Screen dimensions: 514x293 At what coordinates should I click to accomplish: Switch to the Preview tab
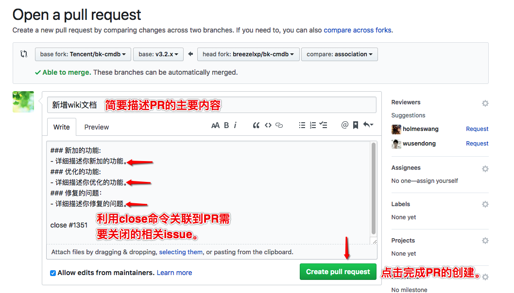tap(96, 127)
